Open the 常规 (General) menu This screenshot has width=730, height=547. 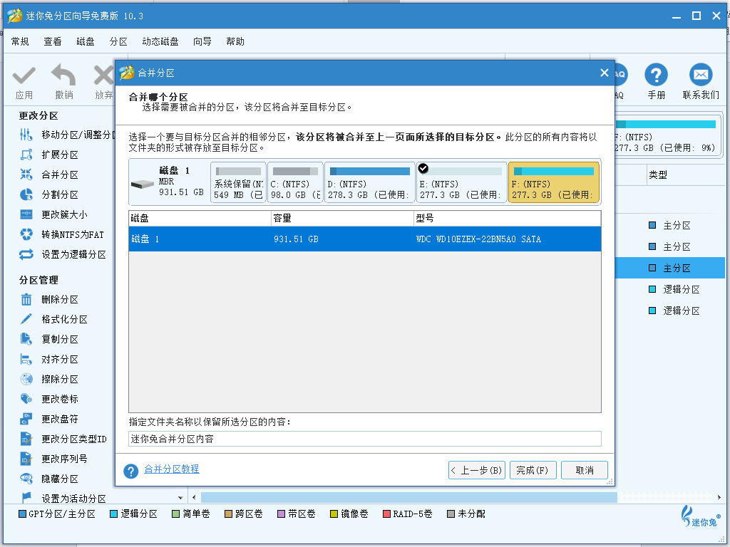coord(20,41)
